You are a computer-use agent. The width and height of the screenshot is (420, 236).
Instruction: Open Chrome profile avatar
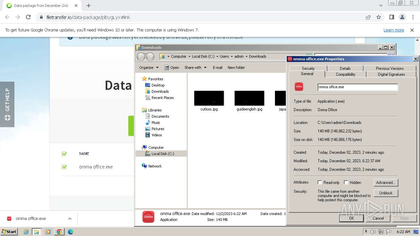click(x=402, y=17)
